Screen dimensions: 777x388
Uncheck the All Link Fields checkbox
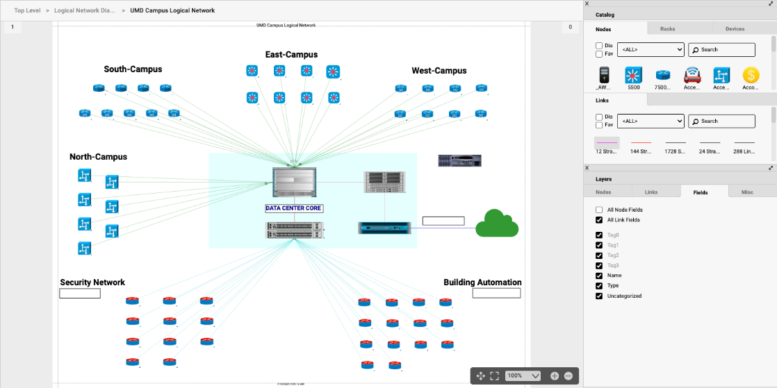coord(599,220)
